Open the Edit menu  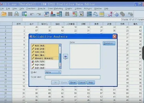tap(8, 9)
